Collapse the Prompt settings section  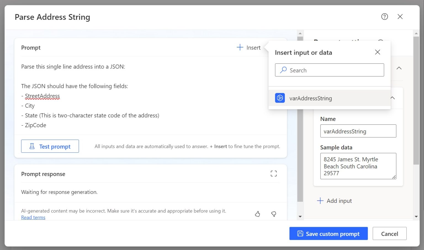click(399, 68)
